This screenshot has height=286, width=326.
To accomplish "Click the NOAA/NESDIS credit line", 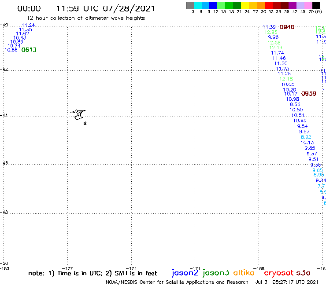I will (177, 282).
